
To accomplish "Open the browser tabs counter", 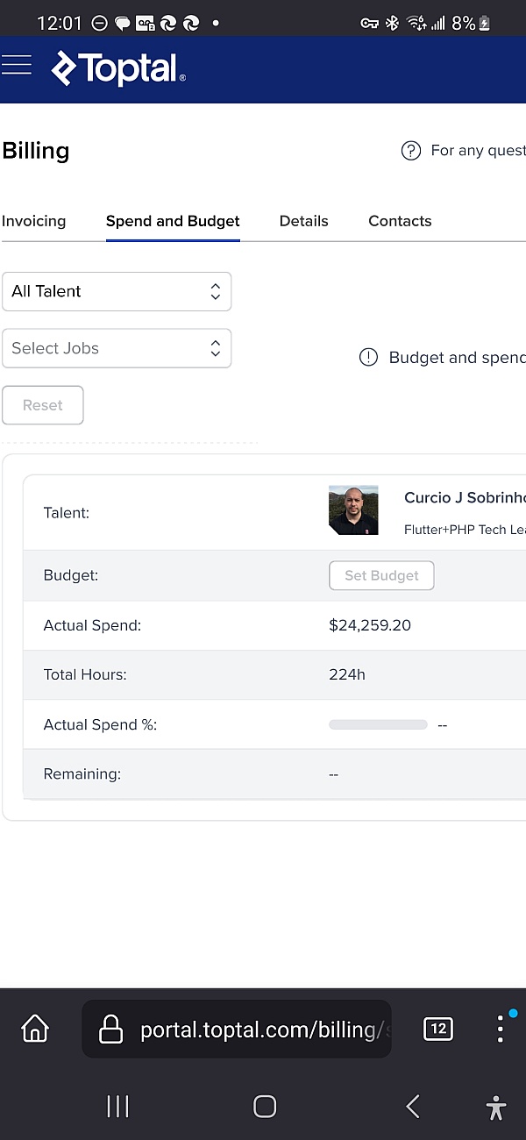I will (437, 1029).
